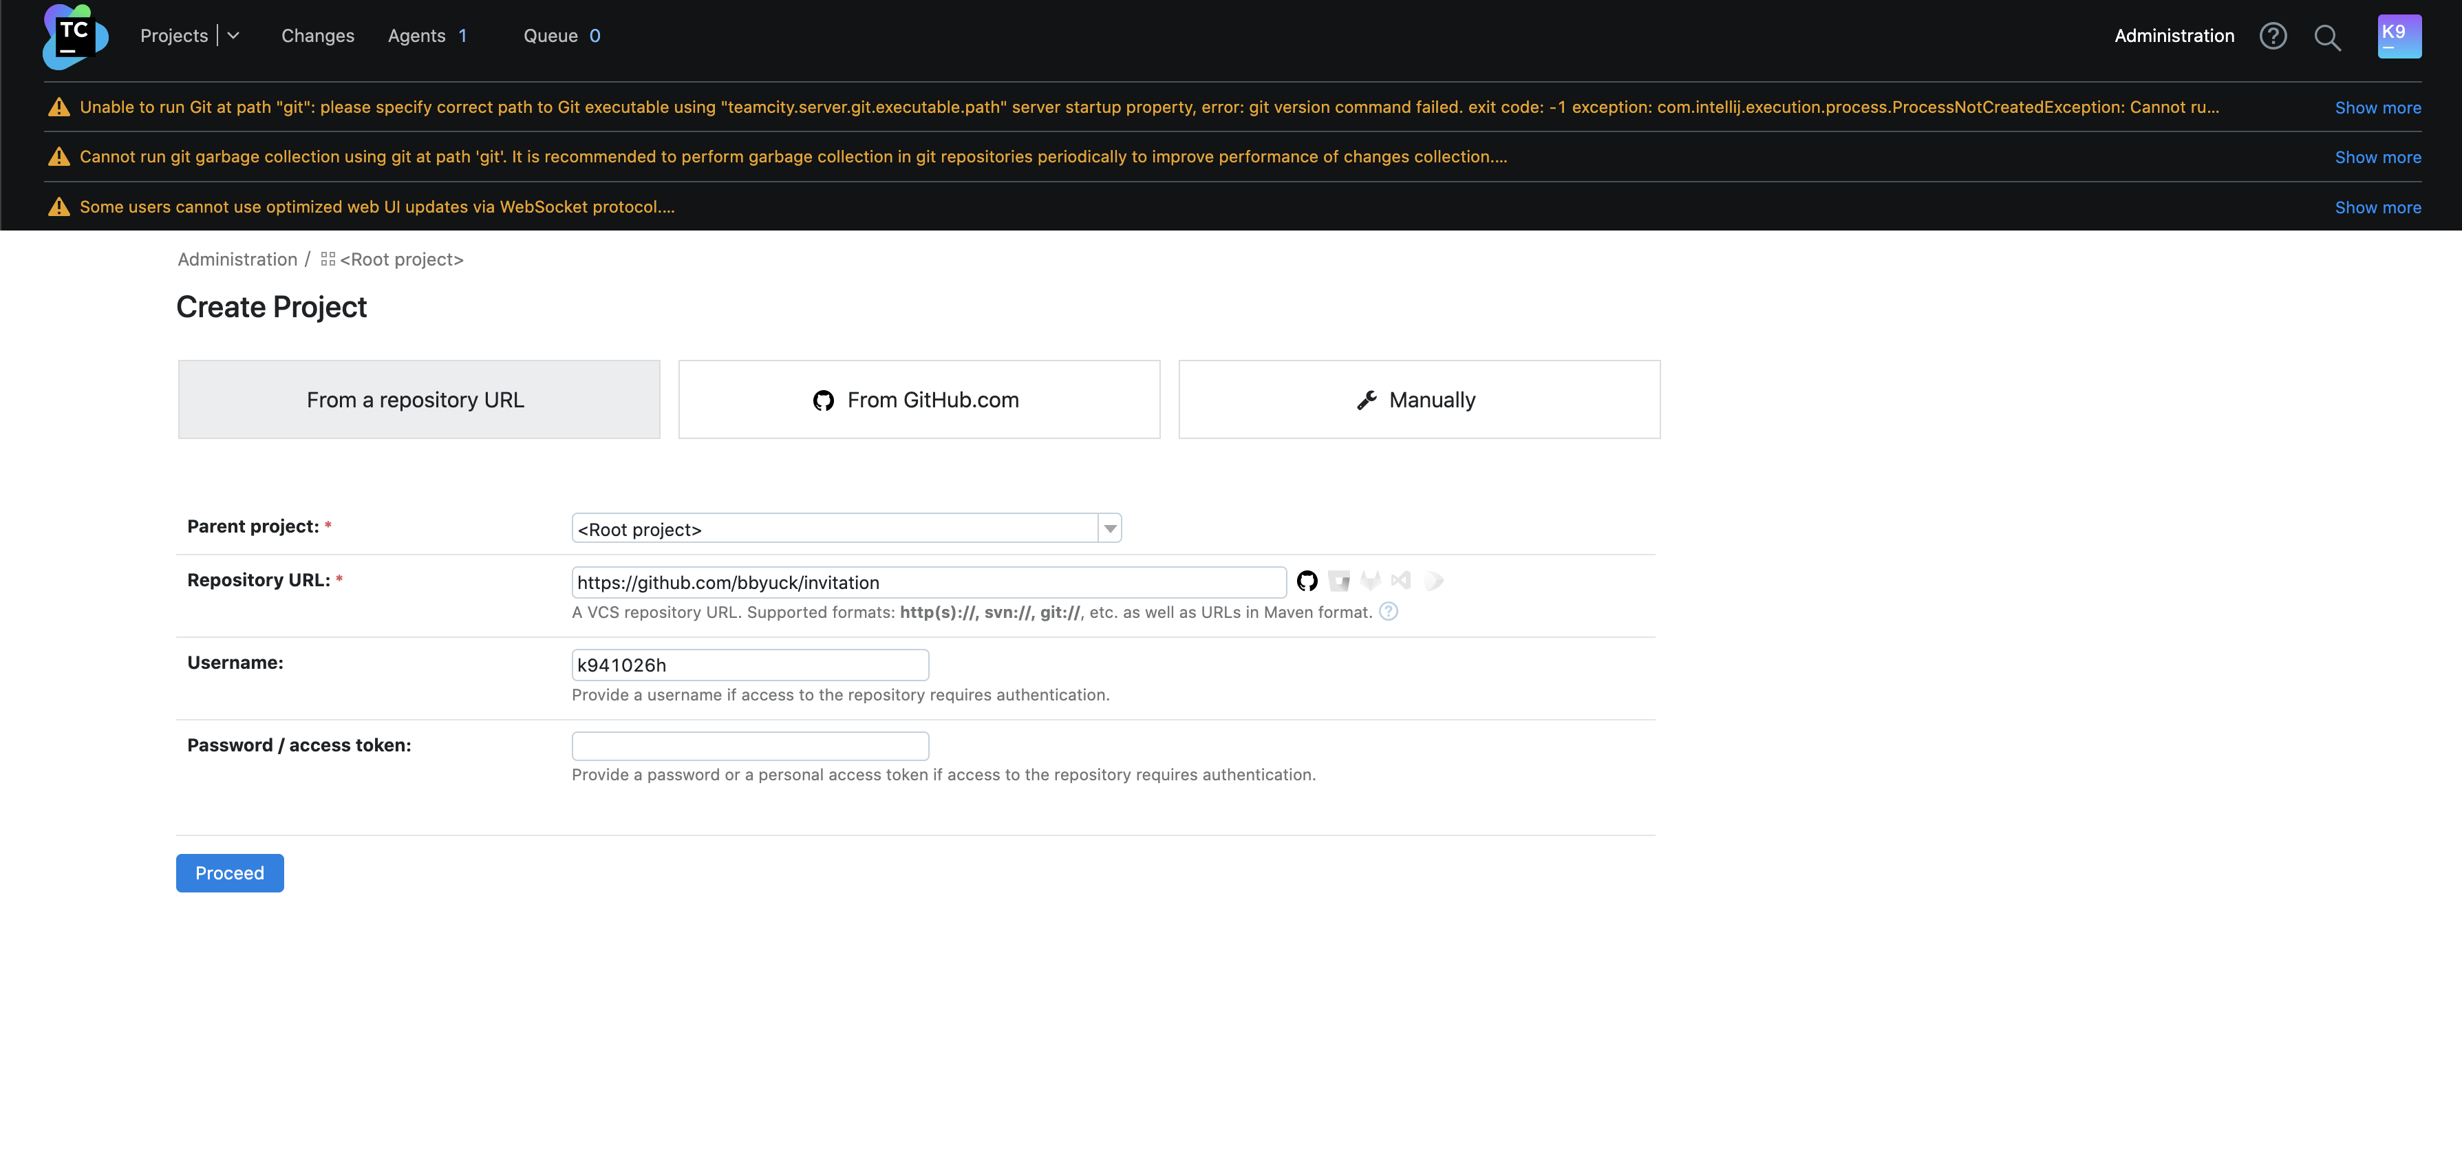Click the GitHub icon beside Repository URL

1307,581
